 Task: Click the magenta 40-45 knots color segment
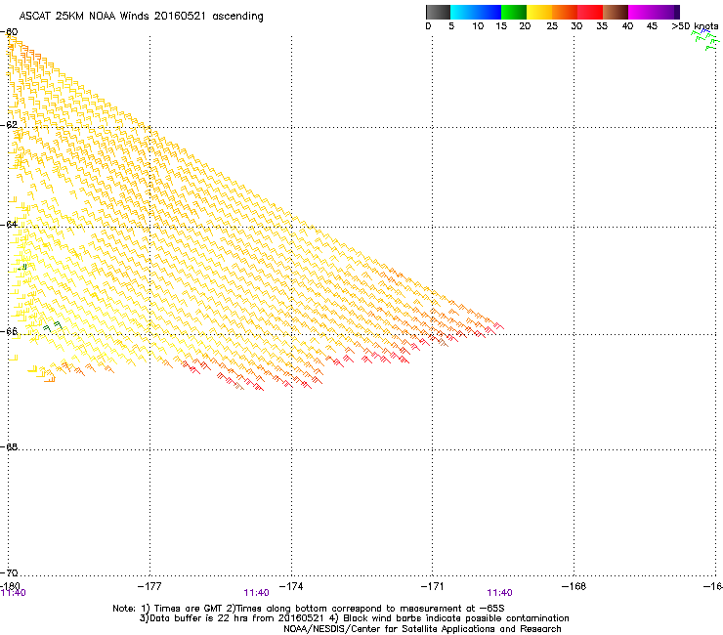coord(641,12)
